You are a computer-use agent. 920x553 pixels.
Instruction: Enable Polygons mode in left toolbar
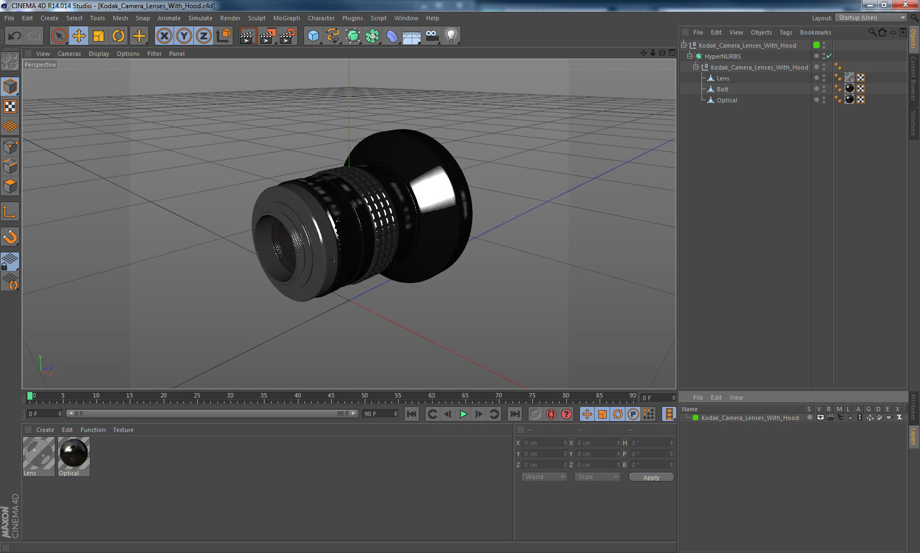(x=10, y=186)
